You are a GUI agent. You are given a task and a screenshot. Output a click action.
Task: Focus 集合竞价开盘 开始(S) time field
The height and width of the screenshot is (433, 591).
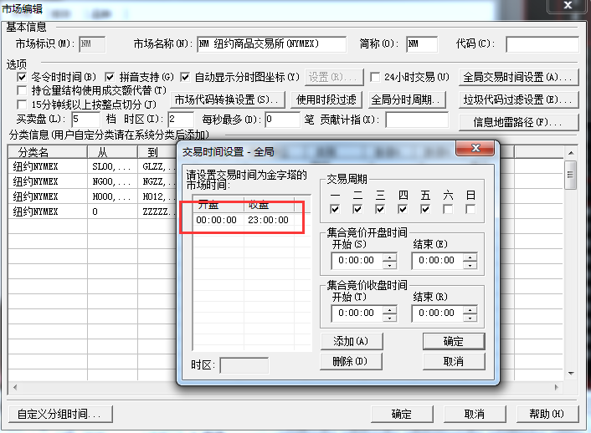pyautogui.click(x=357, y=261)
